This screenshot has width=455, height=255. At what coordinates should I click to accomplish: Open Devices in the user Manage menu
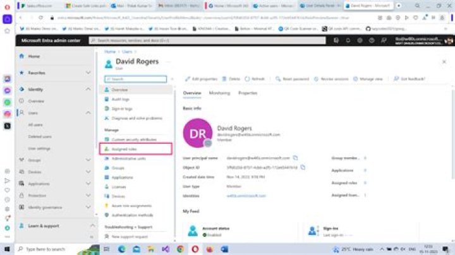pos(118,196)
